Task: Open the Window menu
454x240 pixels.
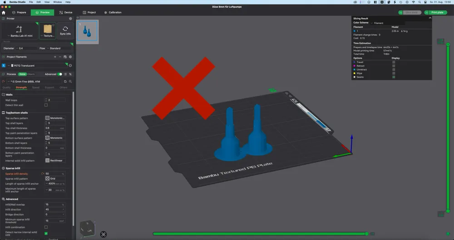Action: (57, 2)
